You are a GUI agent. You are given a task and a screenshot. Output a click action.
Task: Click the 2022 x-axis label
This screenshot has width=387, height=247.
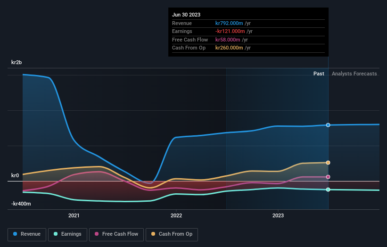coord(176,215)
